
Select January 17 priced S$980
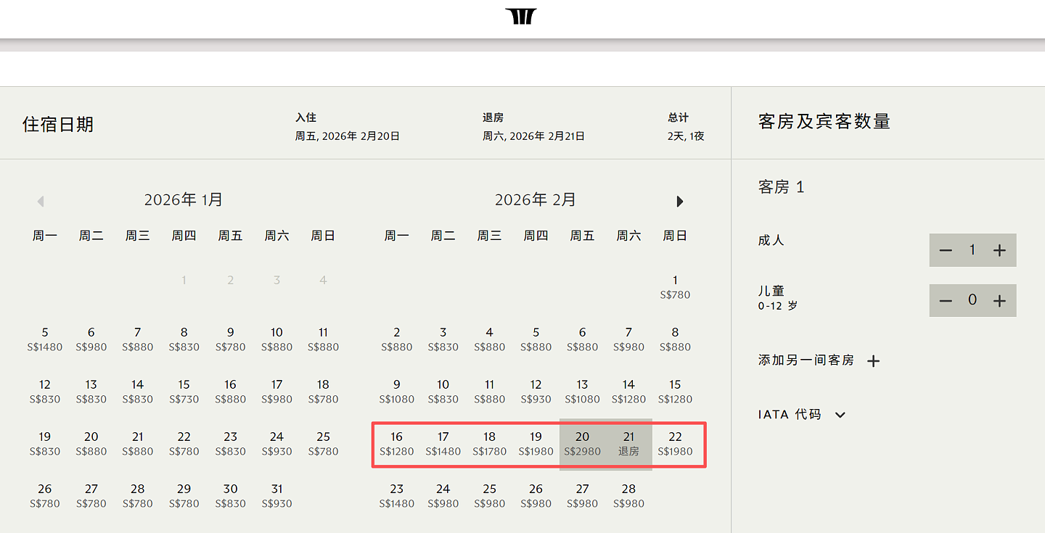[x=277, y=392]
